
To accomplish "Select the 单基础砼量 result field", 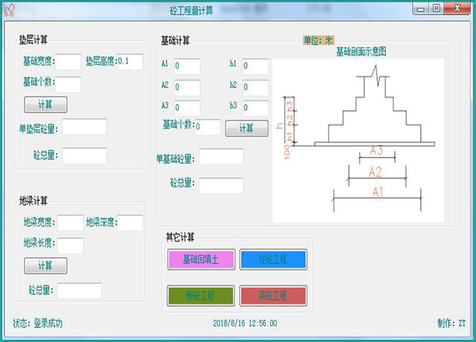I will coord(221,157).
